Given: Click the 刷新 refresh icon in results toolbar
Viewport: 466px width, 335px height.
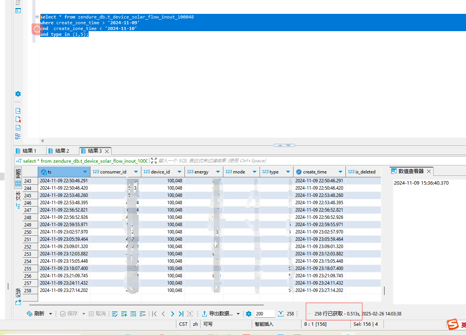Looking at the screenshot, I should [29, 313].
